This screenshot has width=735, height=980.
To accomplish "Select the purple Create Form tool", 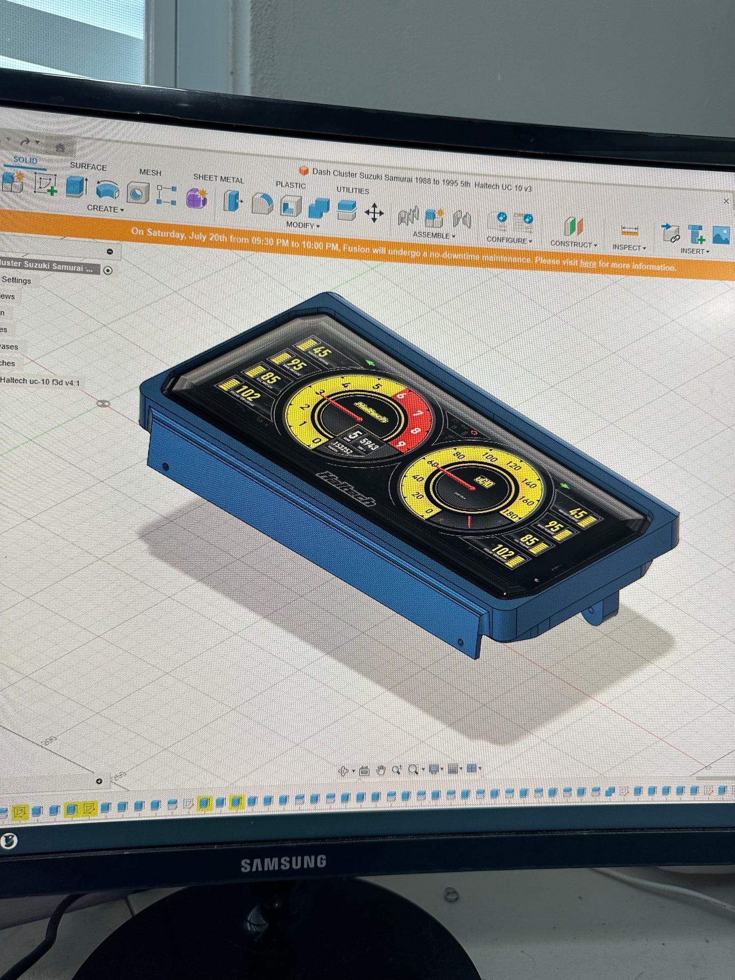I will coord(197,198).
